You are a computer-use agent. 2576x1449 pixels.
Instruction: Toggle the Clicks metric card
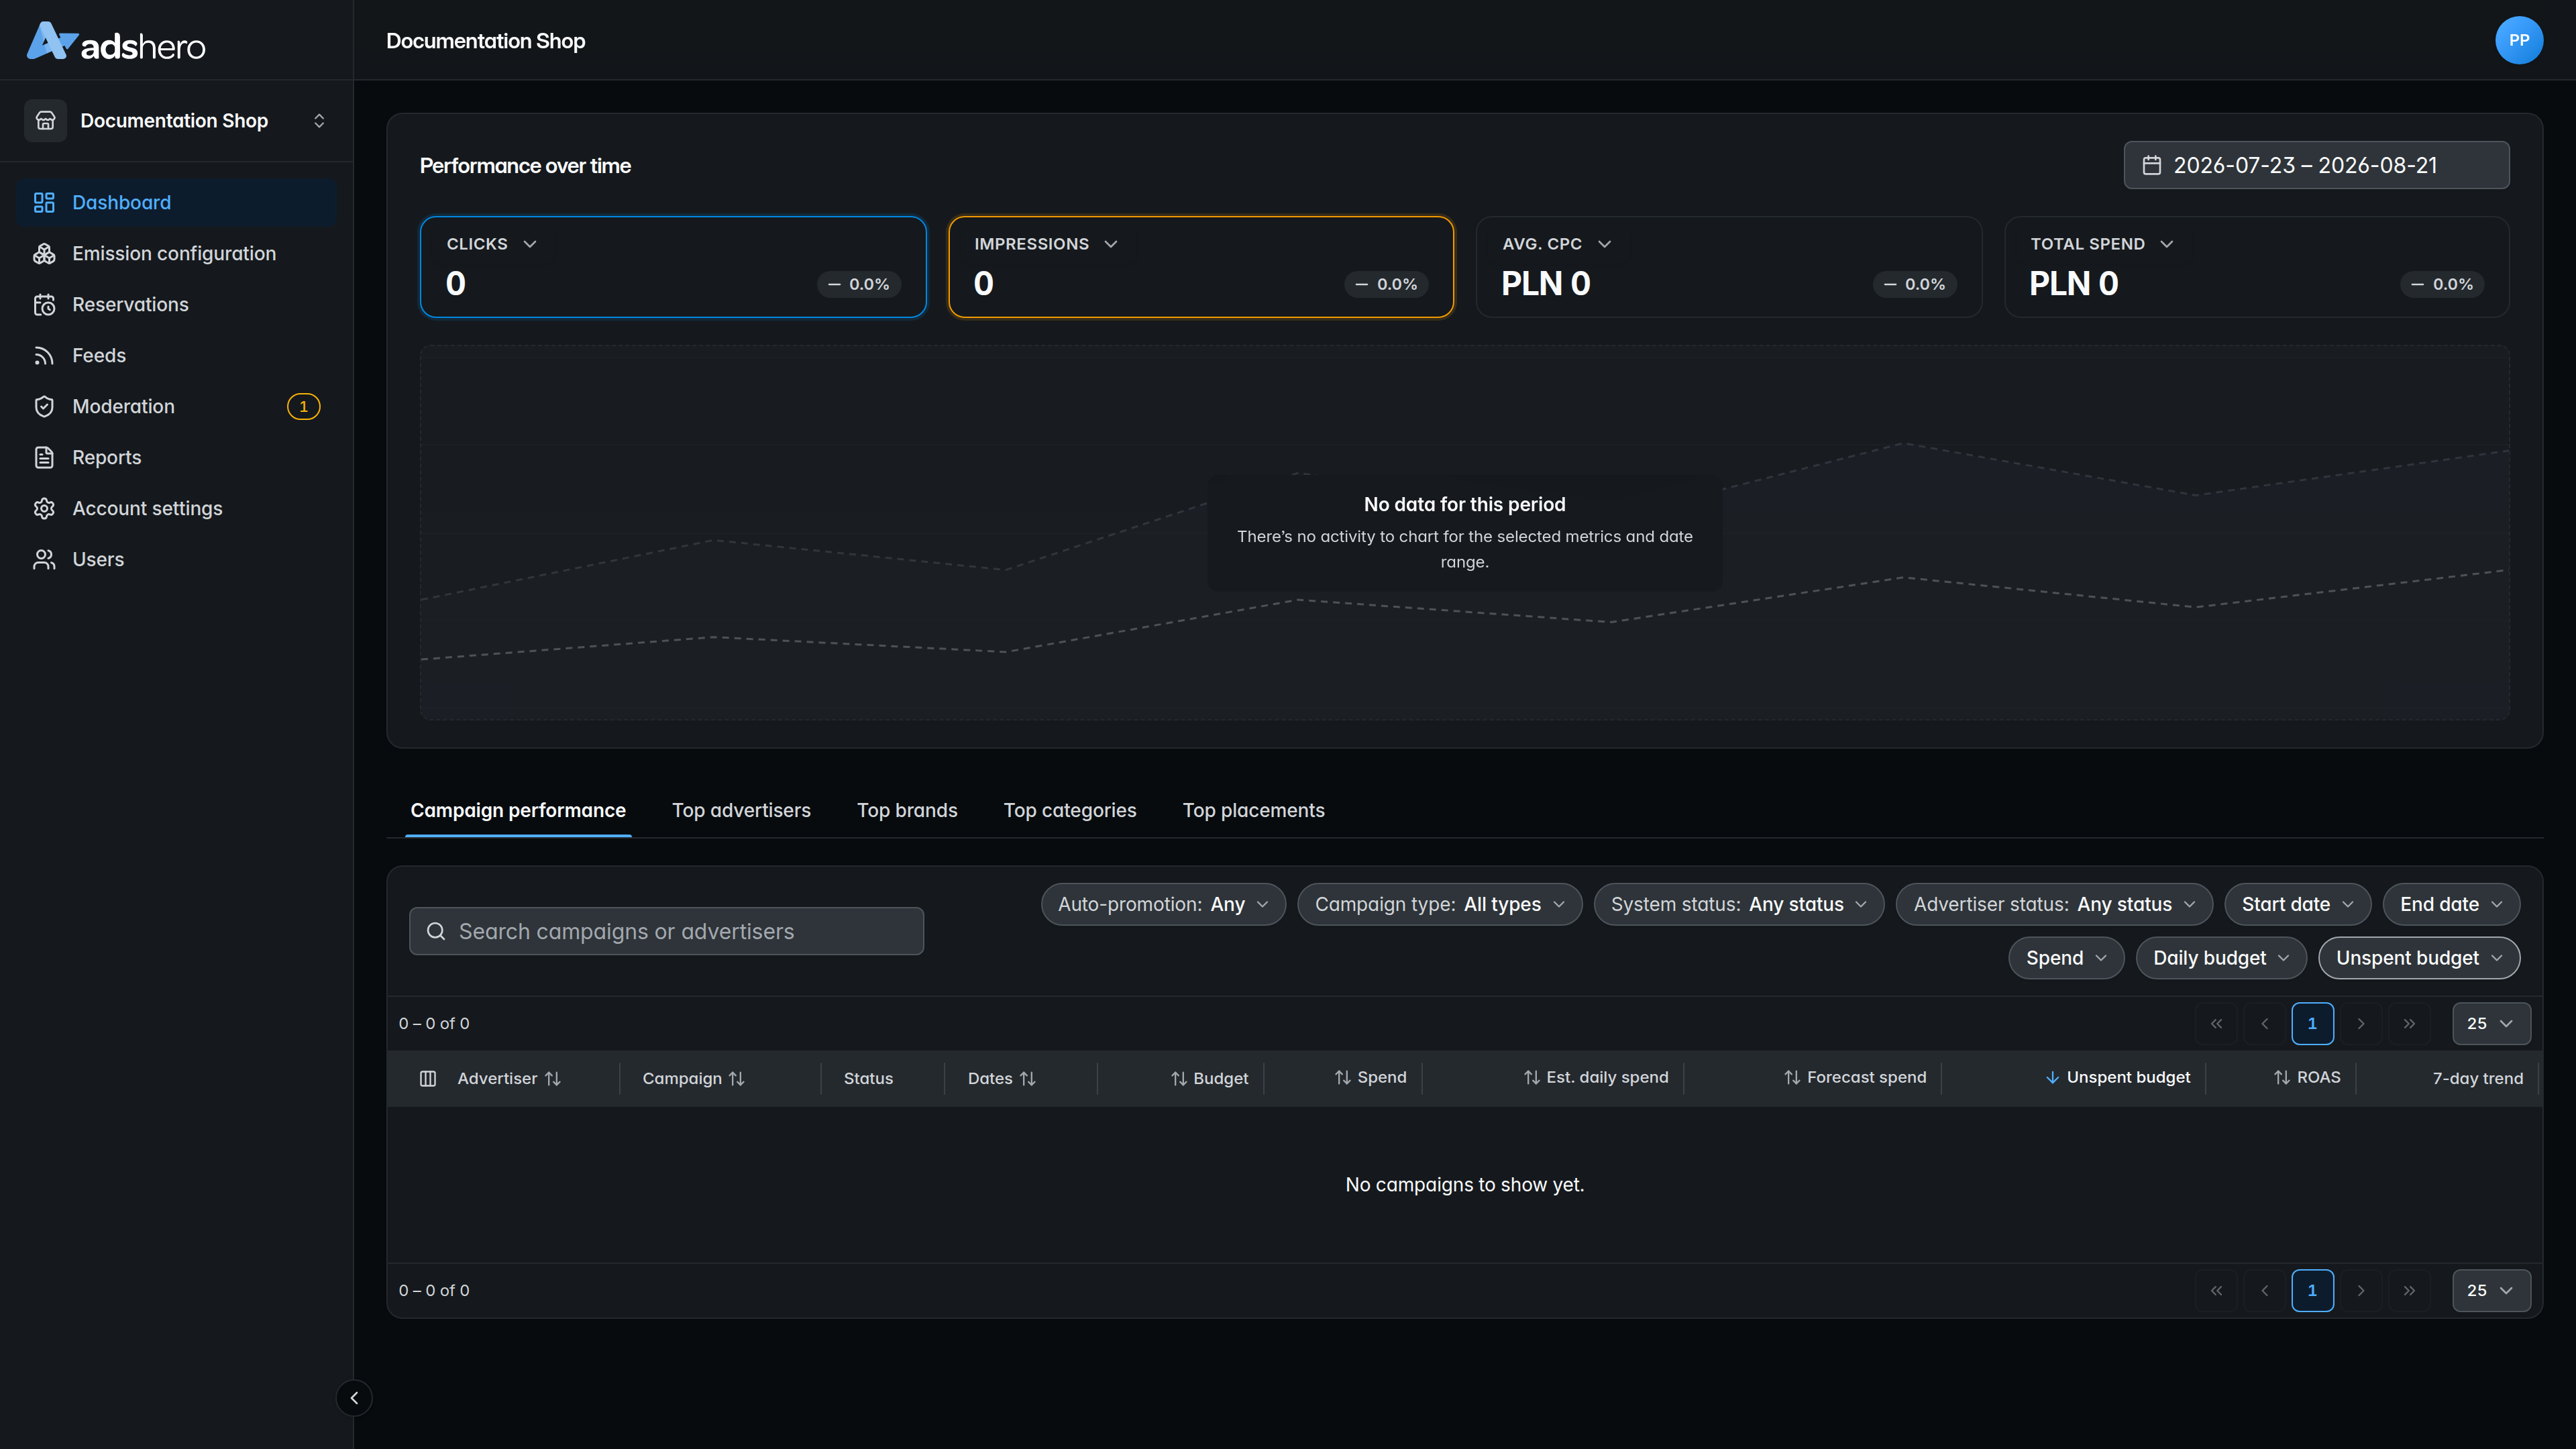click(x=673, y=267)
